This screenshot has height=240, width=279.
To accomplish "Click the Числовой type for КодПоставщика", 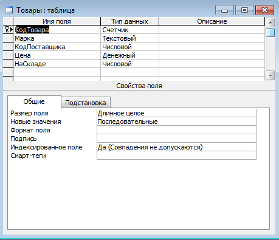I will coord(129,47).
